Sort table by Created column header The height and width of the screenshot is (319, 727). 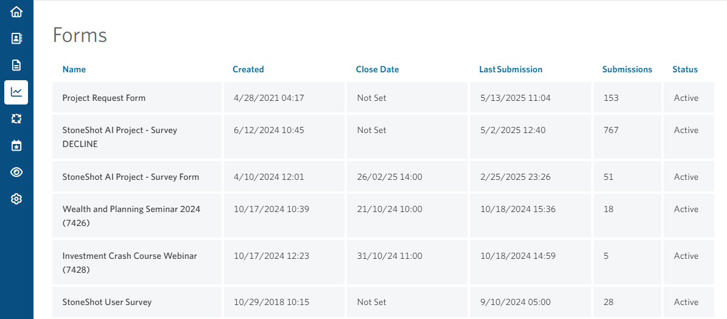(x=248, y=69)
